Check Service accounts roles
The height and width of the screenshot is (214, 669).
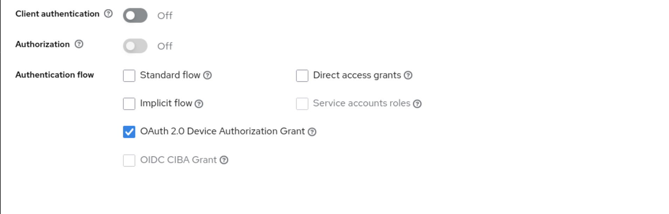[302, 104]
